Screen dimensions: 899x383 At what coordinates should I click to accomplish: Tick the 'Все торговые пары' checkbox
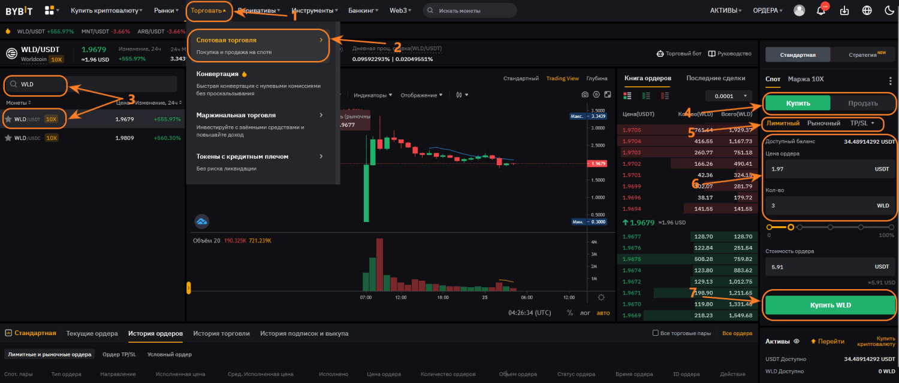655,333
